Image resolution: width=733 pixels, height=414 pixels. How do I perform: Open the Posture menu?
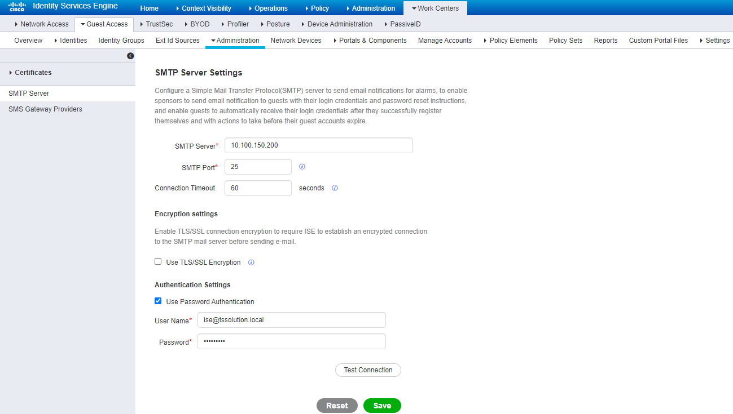[274, 24]
